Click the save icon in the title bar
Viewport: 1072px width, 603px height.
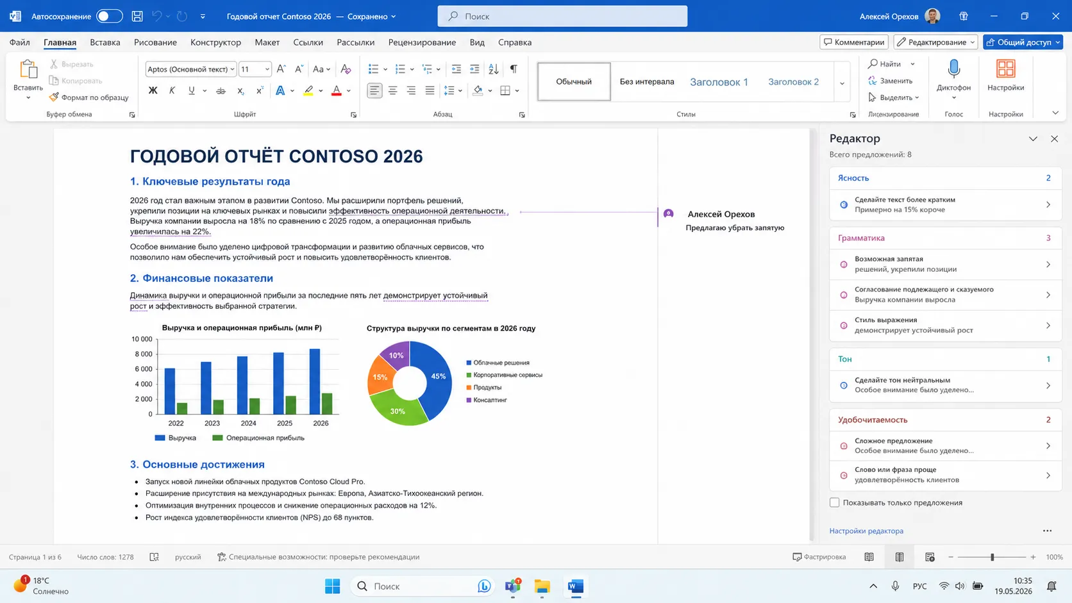[137, 16]
